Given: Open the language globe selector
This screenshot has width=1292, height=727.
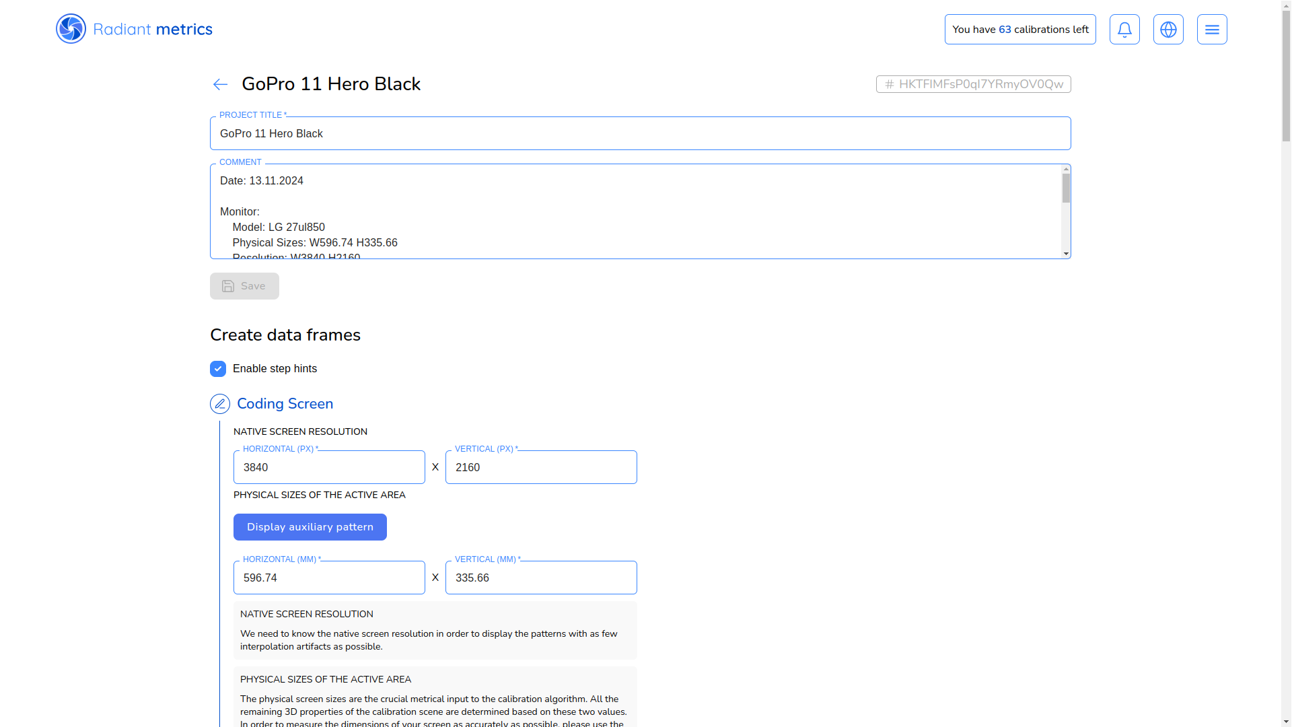Looking at the screenshot, I should tap(1168, 30).
